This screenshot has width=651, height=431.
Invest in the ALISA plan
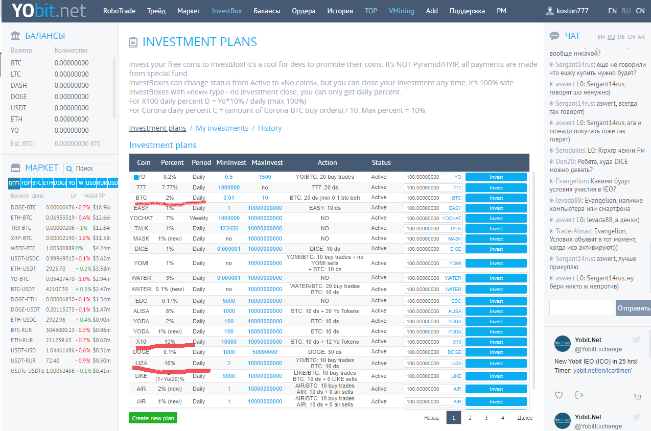pyautogui.click(x=496, y=311)
